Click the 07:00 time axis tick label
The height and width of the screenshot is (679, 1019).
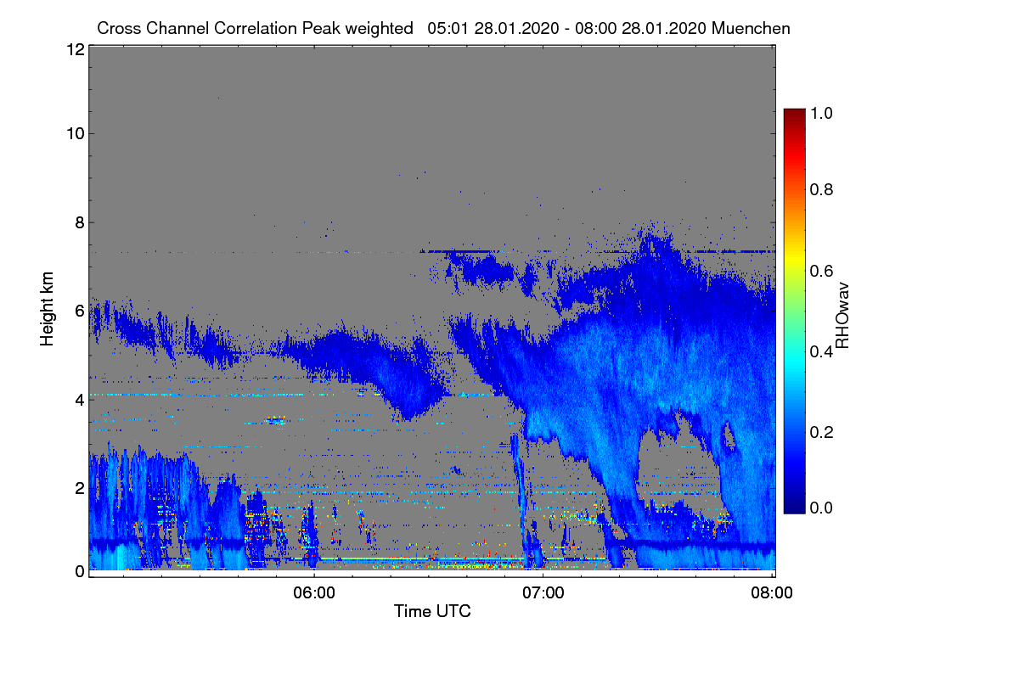543,593
